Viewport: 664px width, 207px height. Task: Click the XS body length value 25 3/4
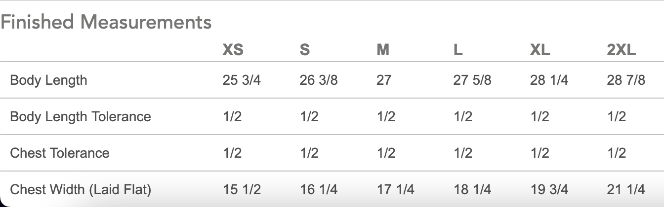click(242, 80)
